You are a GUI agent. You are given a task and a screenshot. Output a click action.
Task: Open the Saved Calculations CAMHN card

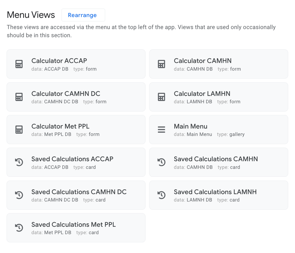click(219, 162)
